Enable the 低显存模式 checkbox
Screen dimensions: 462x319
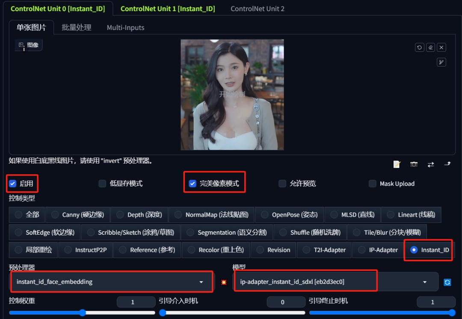[102, 184]
